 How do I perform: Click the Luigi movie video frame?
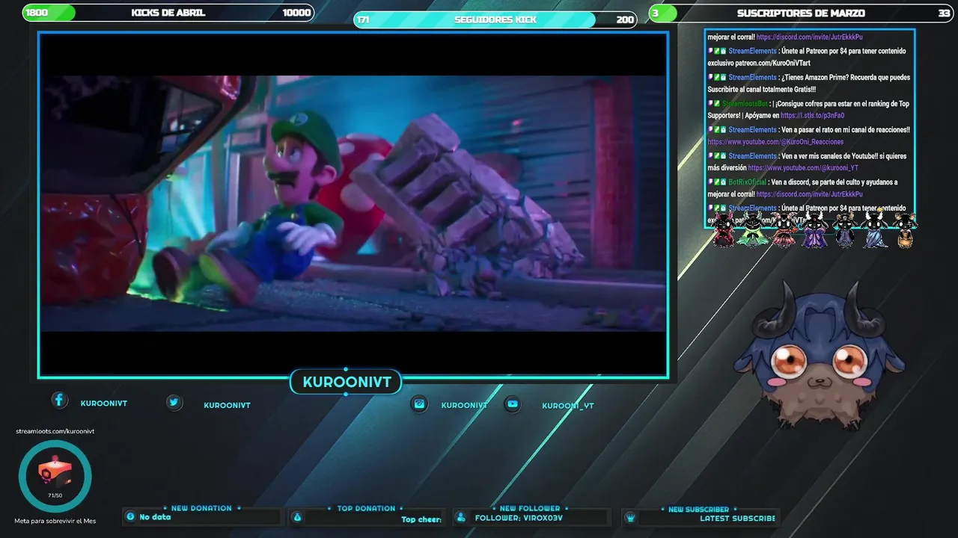point(353,203)
